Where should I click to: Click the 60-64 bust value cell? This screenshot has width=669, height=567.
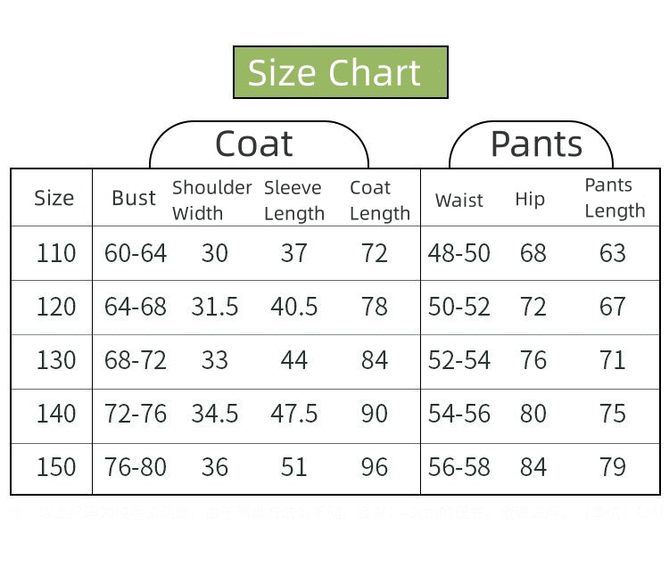136,253
